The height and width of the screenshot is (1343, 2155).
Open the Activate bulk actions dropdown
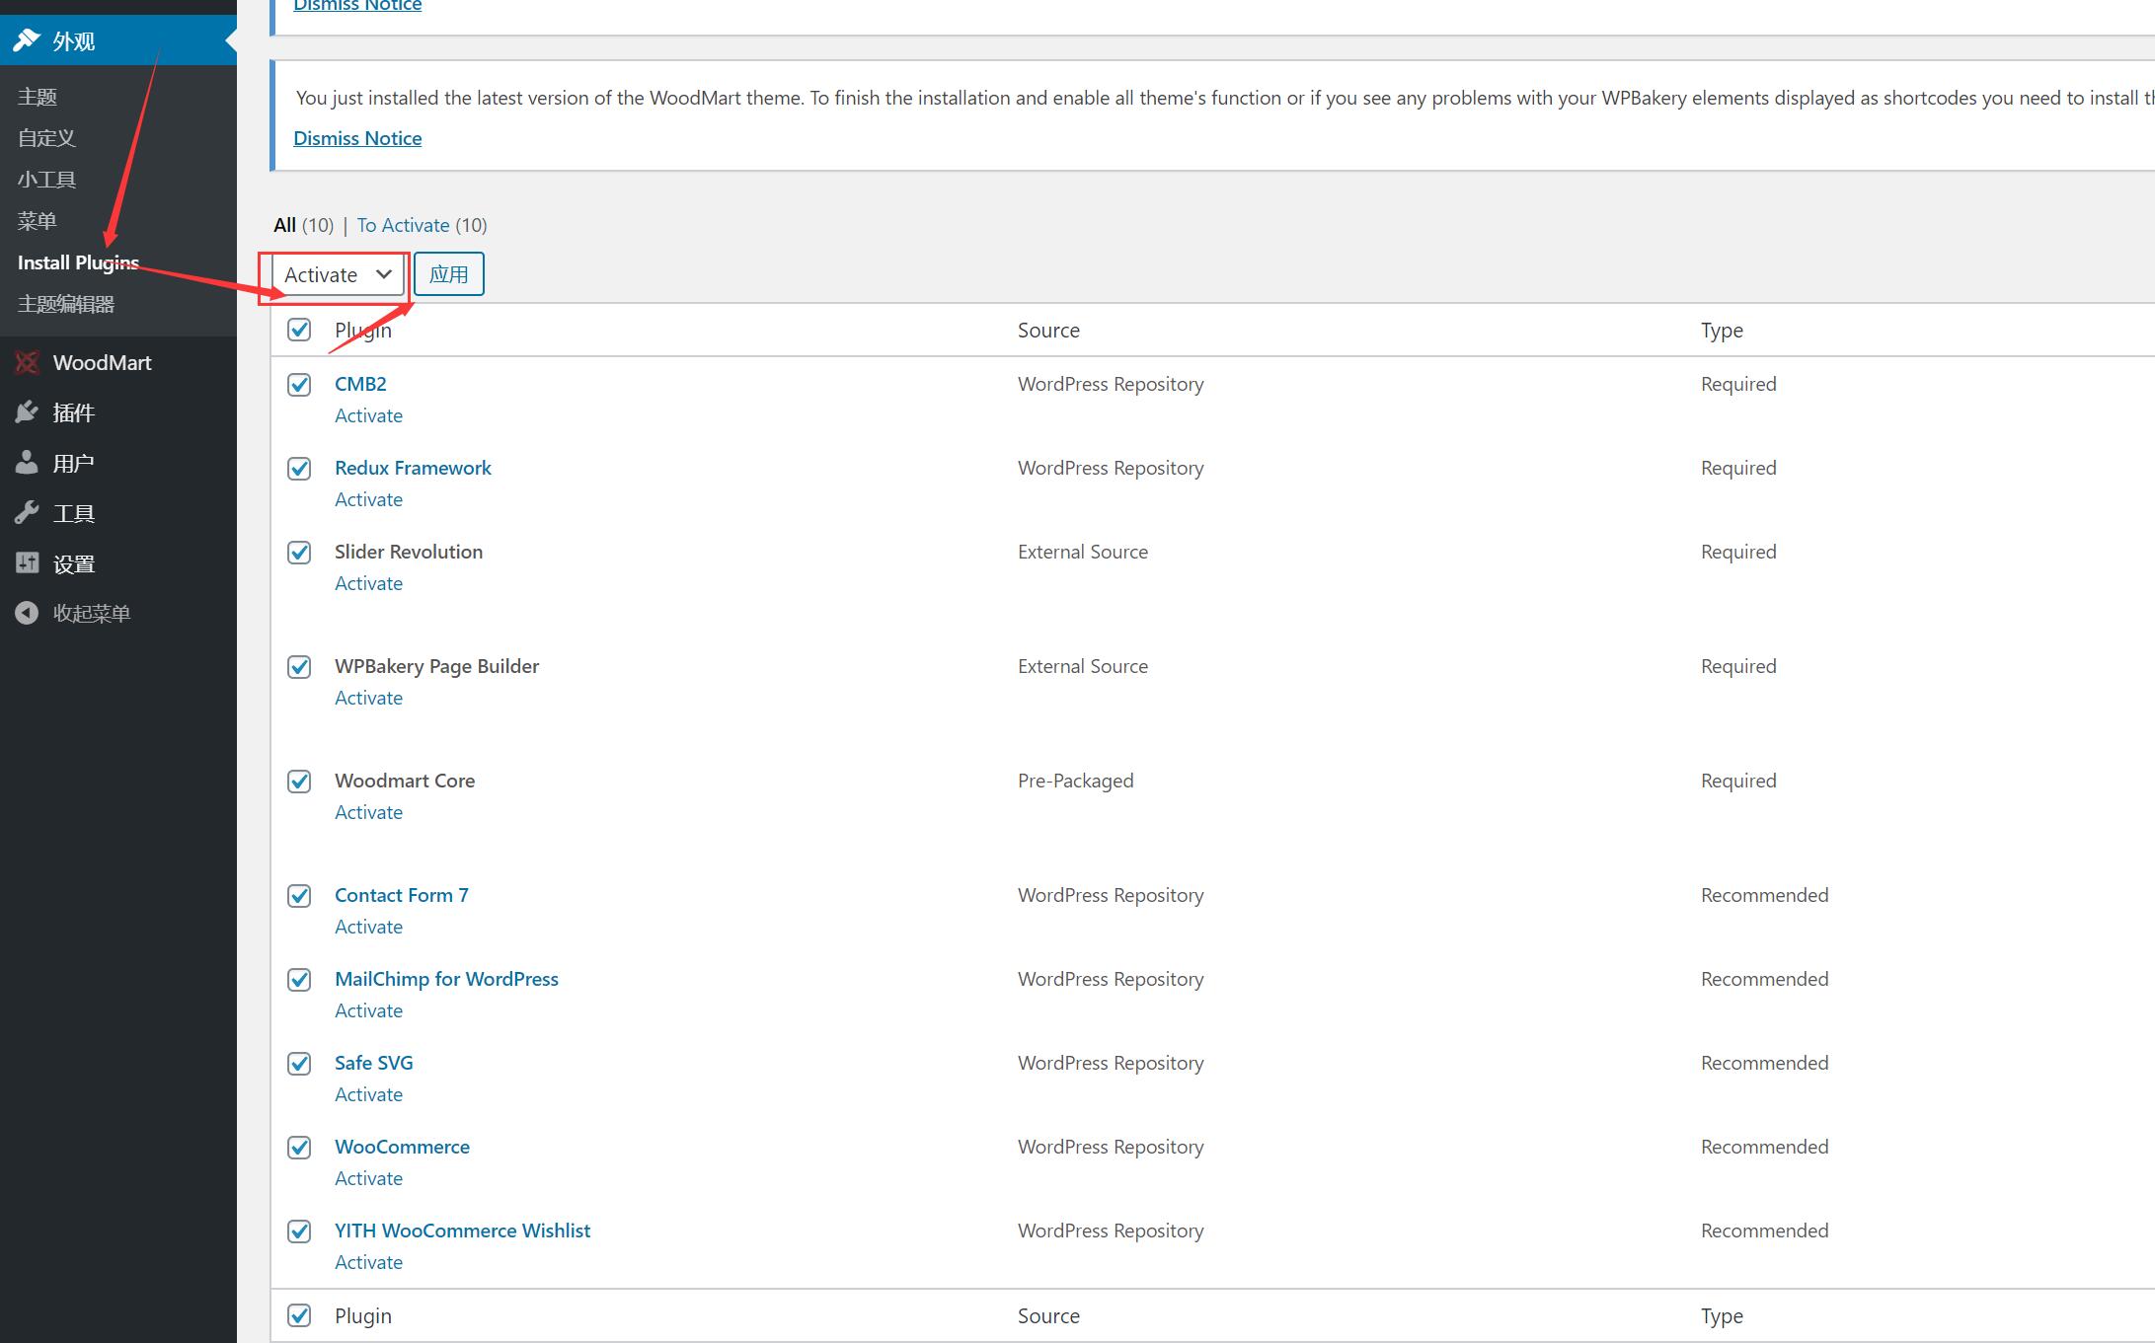tap(337, 274)
